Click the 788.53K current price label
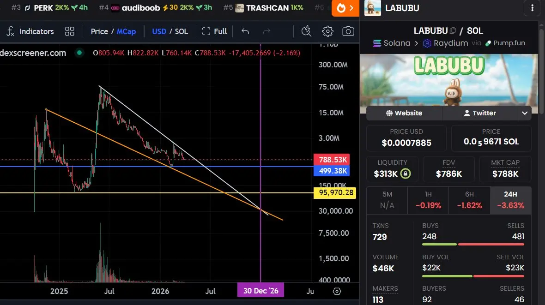Image resolution: width=545 pixels, height=305 pixels. [332, 160]
